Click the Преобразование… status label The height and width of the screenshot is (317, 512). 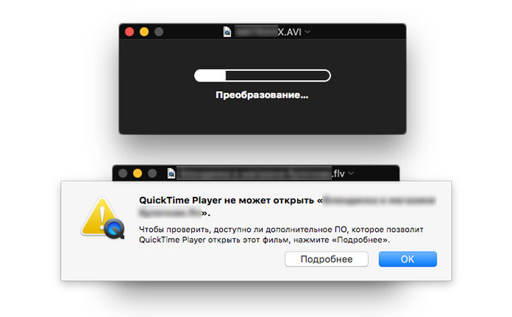pyautogui.click(x=262, y=95)
